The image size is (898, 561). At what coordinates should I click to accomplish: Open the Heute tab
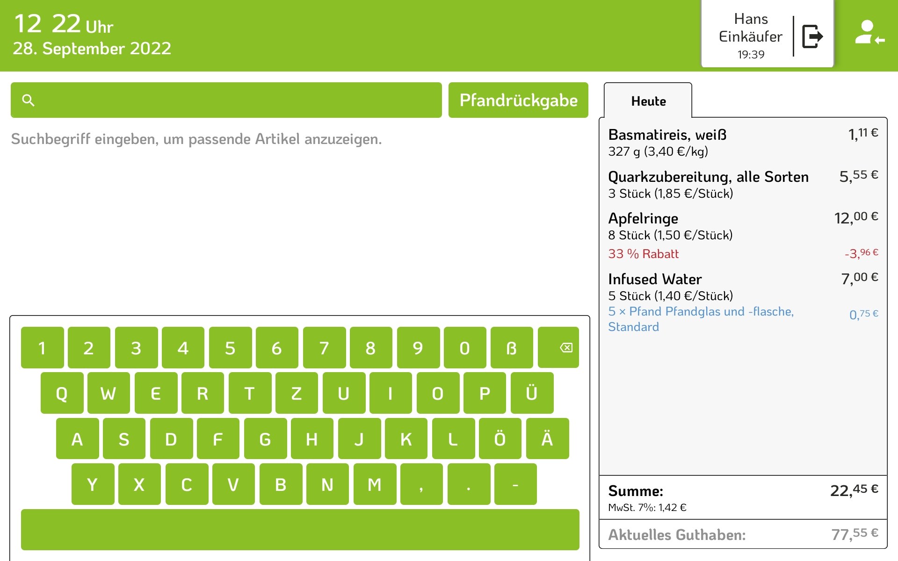point(648,101)
